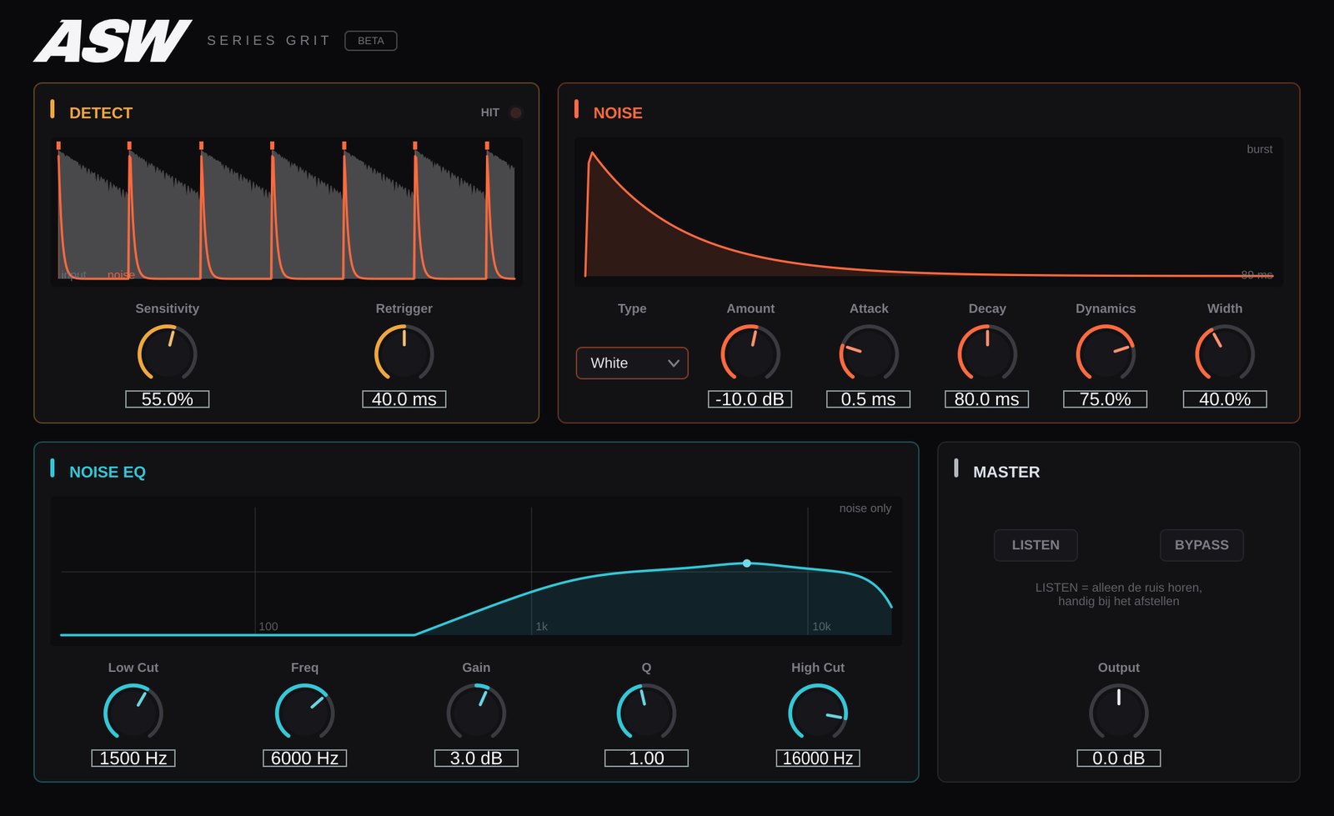Click the 40.0 ms Retrigger value field
The image size is (1334, 816).
[404, 399]
